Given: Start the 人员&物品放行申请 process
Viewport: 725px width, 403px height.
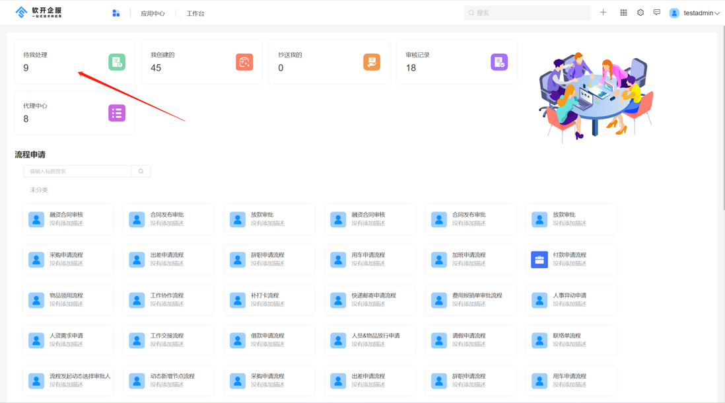Looking at the screenshot, I should 370,340.
